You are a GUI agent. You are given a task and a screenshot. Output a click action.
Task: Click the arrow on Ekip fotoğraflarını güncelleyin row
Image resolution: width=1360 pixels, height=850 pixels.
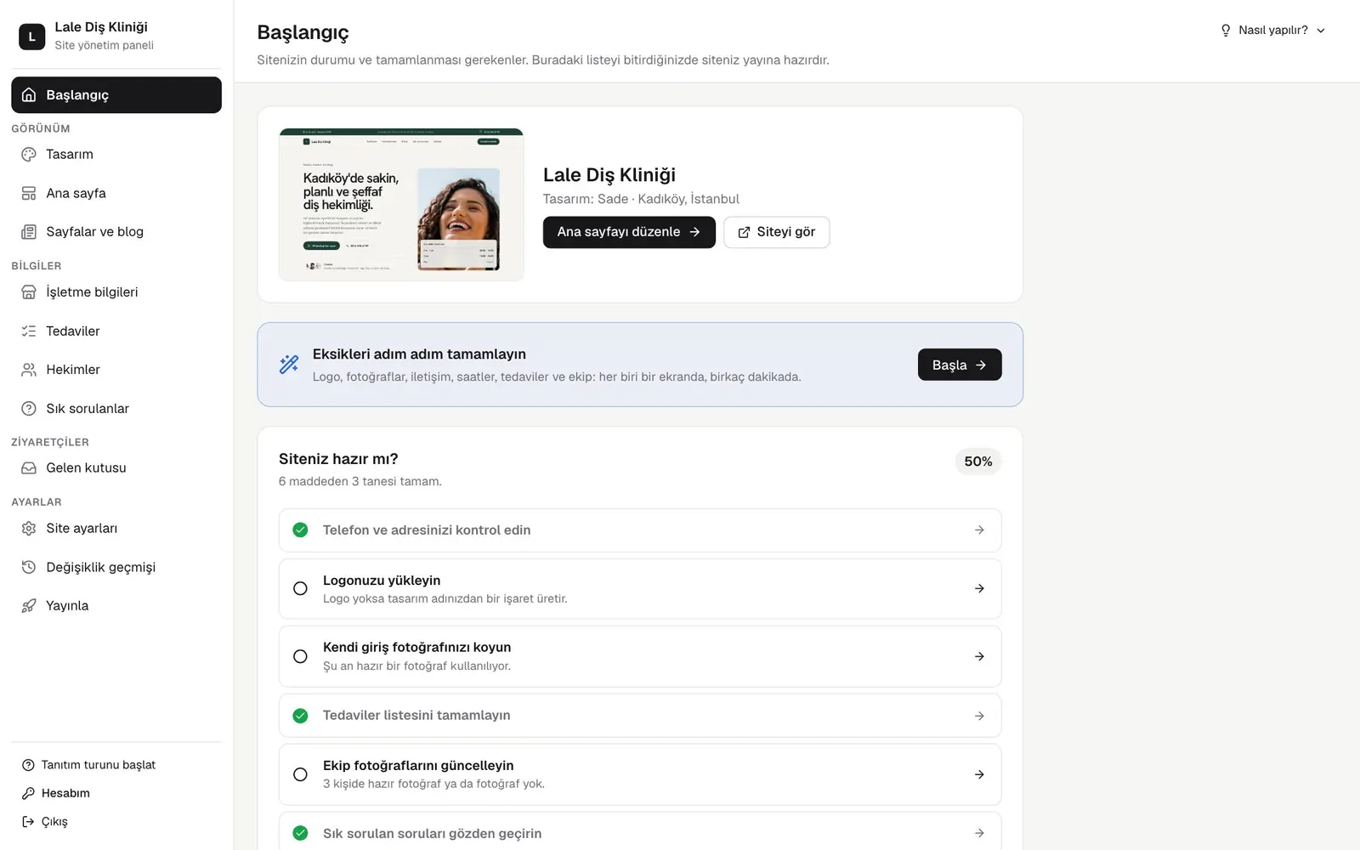pyautogui.click(x=979, y=774)
